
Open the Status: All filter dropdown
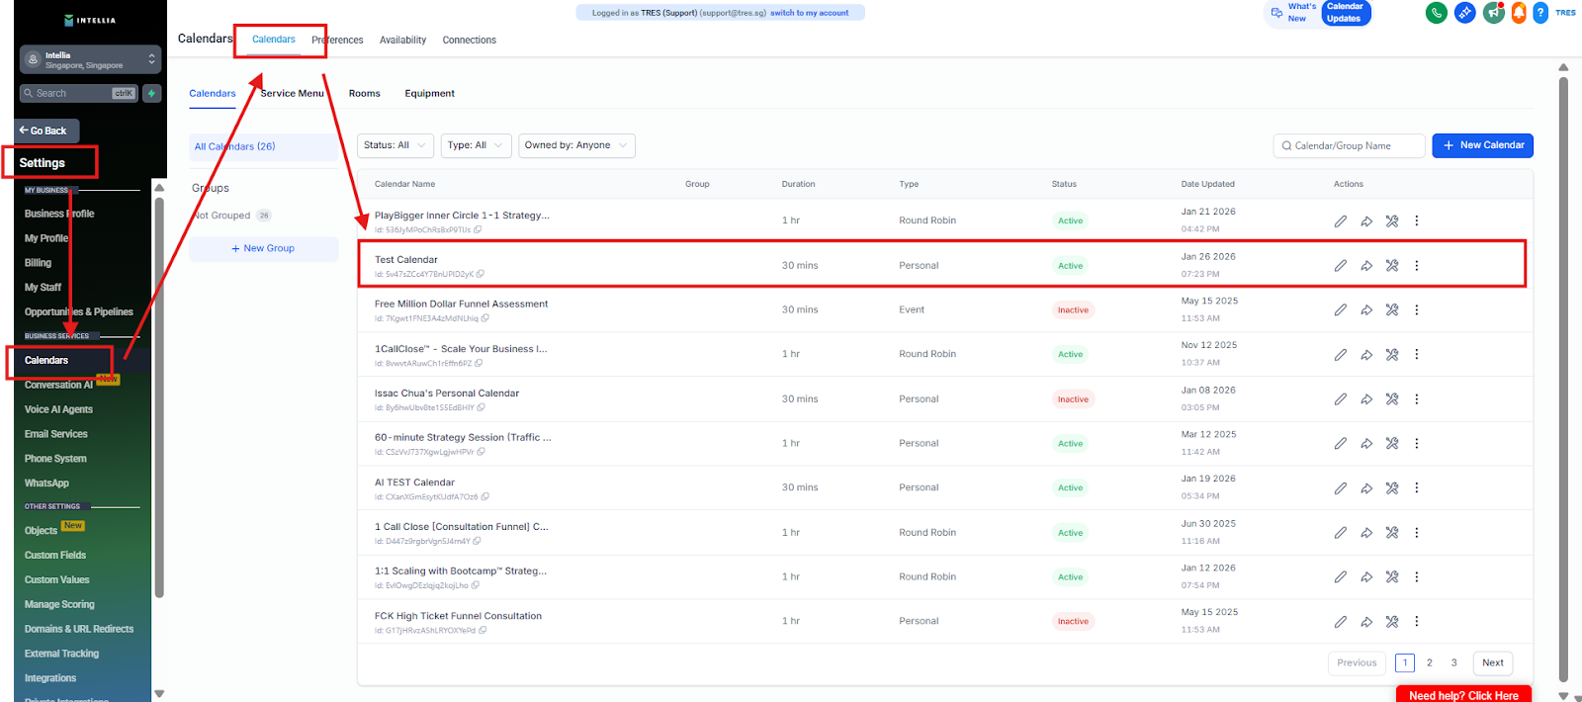[395, 145]
